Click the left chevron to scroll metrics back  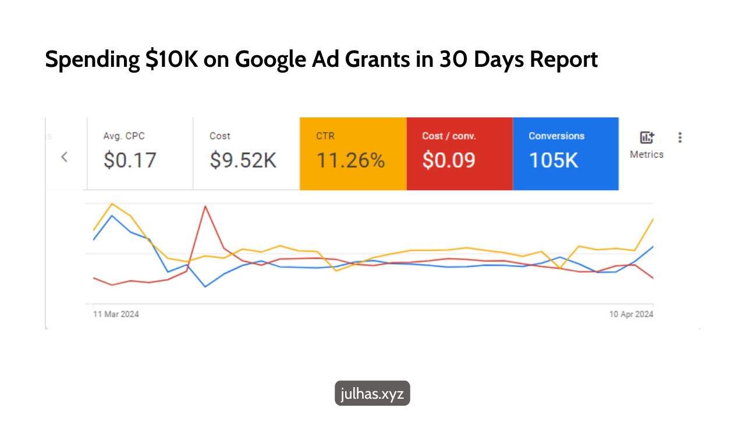tap(65, 157)
